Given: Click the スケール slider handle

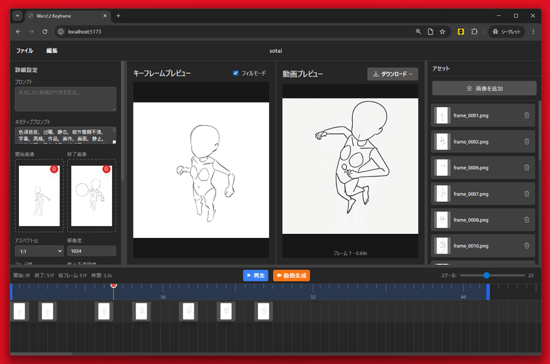Looking at the screenshot, I should pyautogui.click(x=486, y=275).
